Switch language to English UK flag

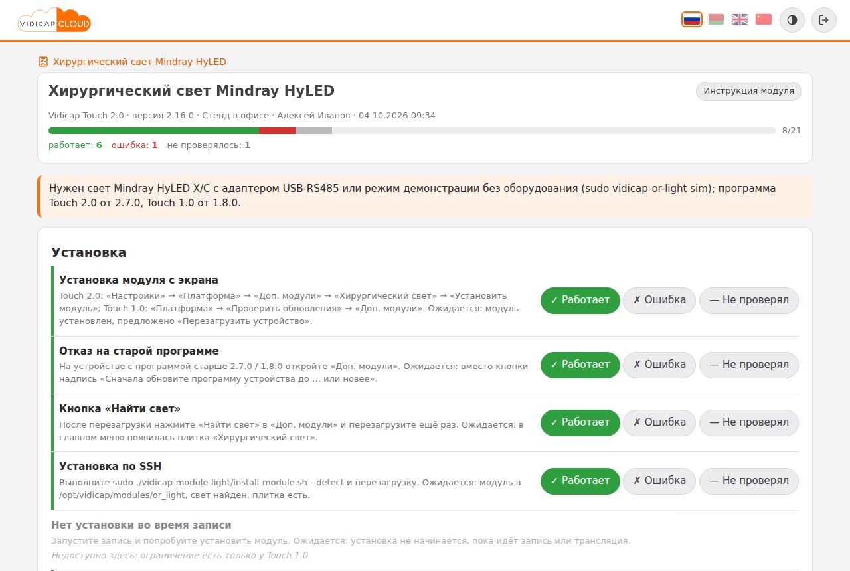coord(740,19)
